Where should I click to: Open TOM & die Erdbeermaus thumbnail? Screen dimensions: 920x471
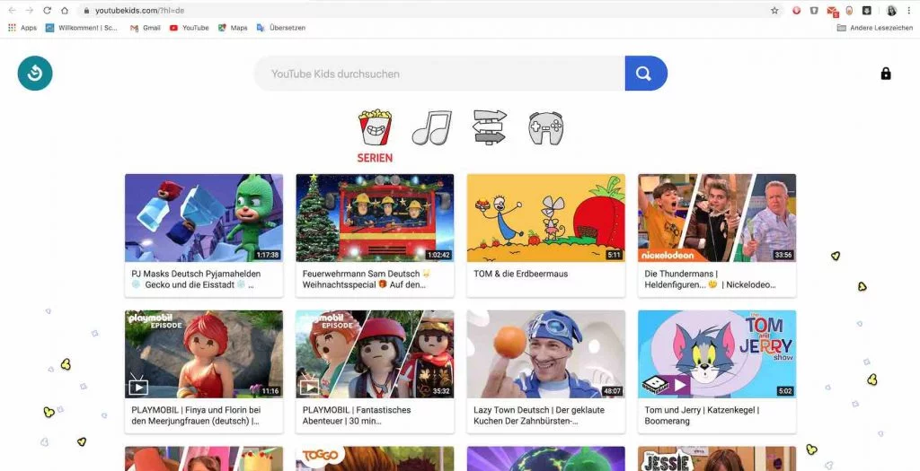pos(545,217)
